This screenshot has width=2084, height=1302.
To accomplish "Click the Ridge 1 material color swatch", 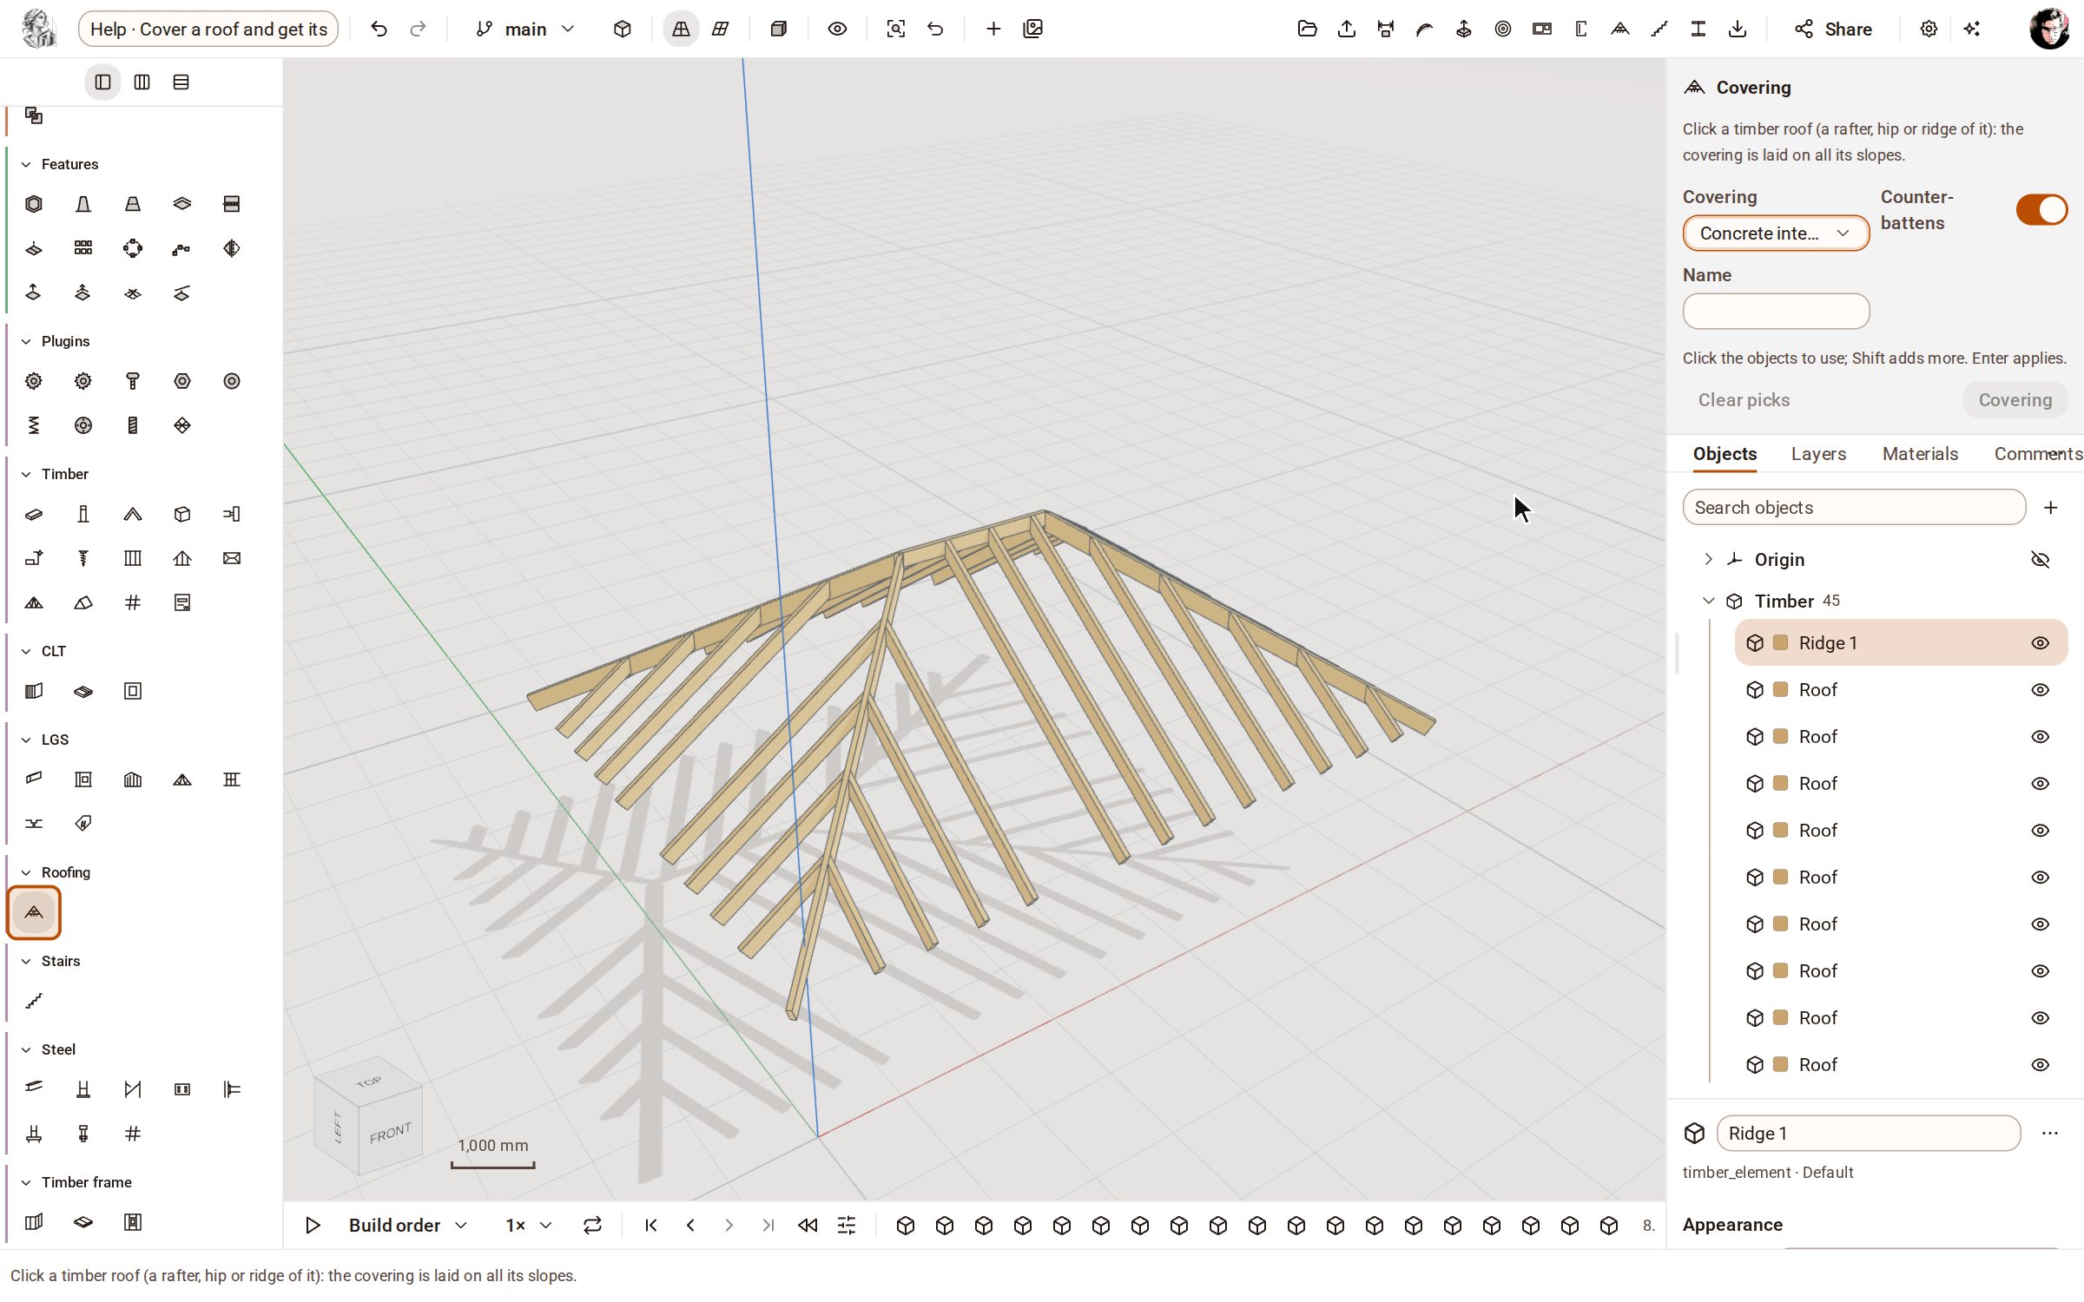I will pos(1780,642).
